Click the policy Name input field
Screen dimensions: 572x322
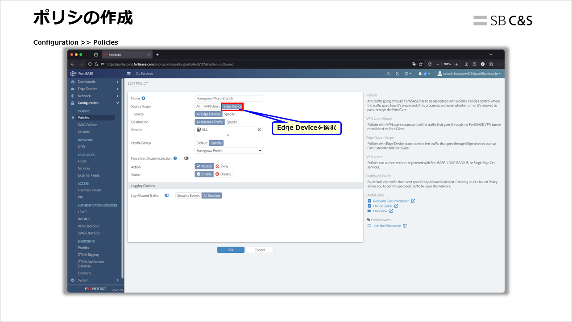coord(229,98)
